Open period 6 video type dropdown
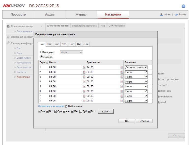The height and width of the screenshot is (145, 193). (x=136, y=91)
